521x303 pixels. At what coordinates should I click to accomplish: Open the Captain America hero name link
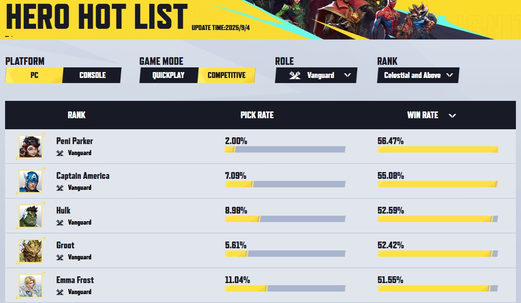point(83,176)
